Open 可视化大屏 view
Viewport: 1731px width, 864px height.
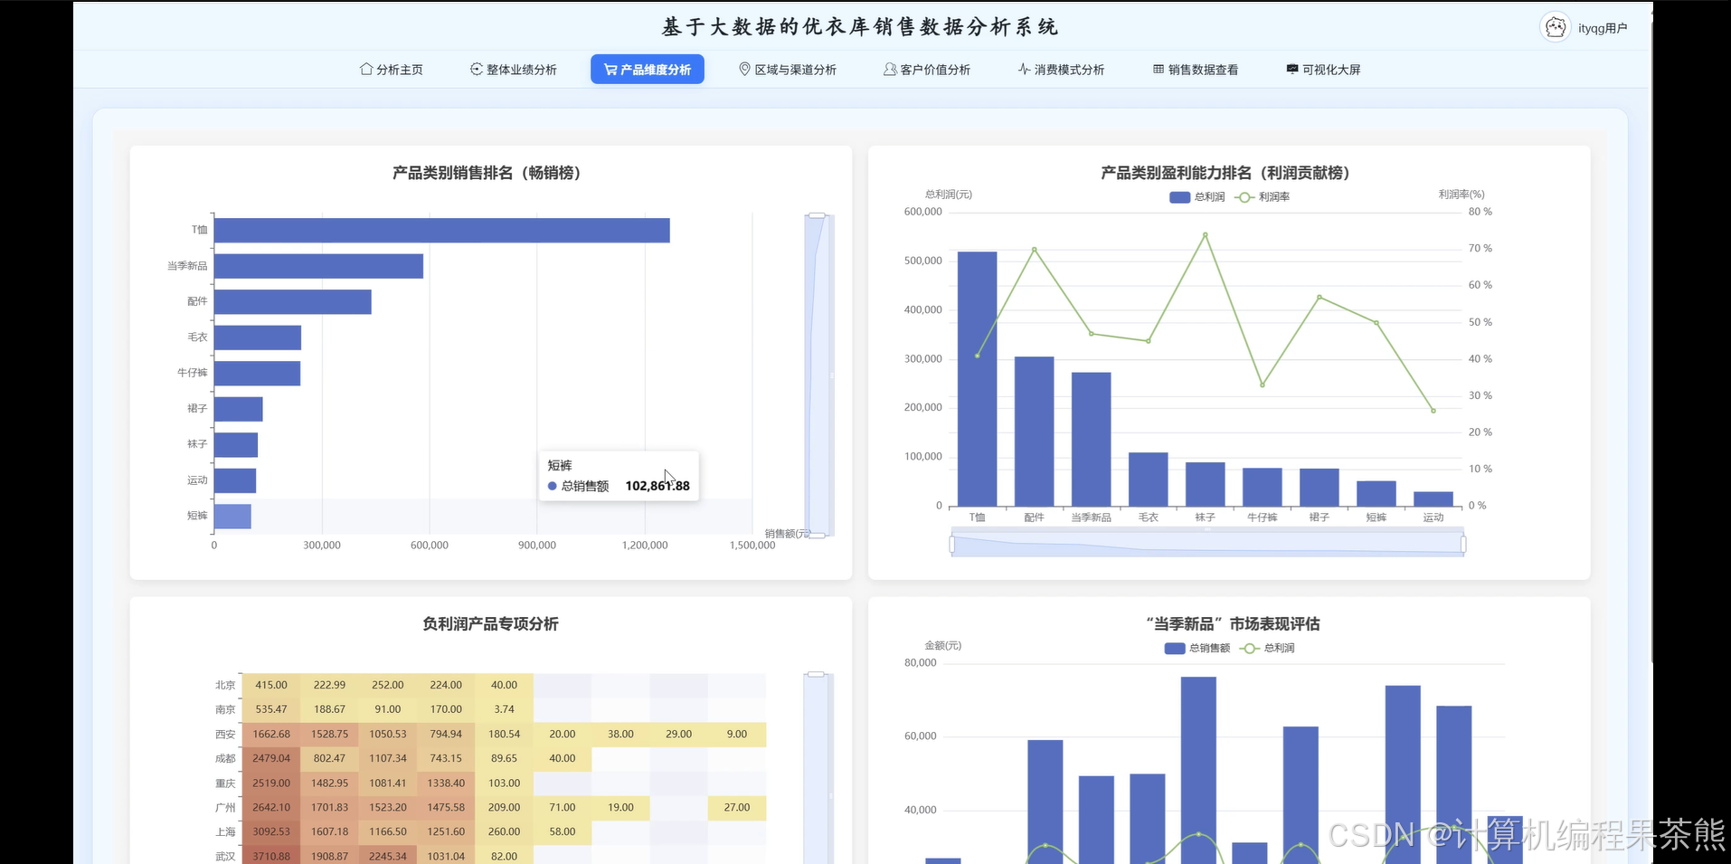pos(1323,70)
